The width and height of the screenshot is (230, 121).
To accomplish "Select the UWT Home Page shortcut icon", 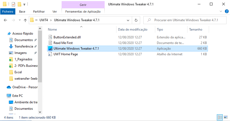I will (x=50, y=54).
